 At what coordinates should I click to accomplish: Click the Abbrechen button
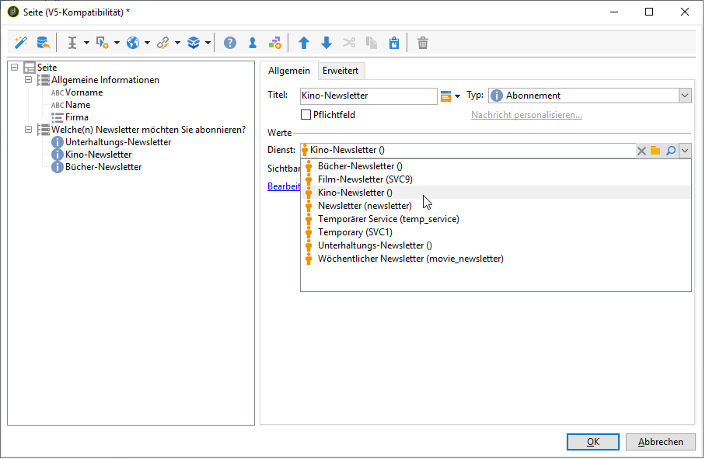tap(660, 442)
